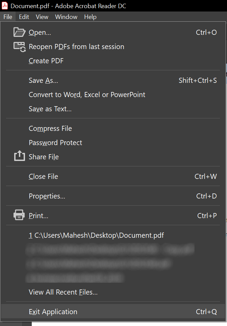The image size is (227, 326).
Task: Click the Print printer icon
Action: pyautogui.click(x=19, y=215)
